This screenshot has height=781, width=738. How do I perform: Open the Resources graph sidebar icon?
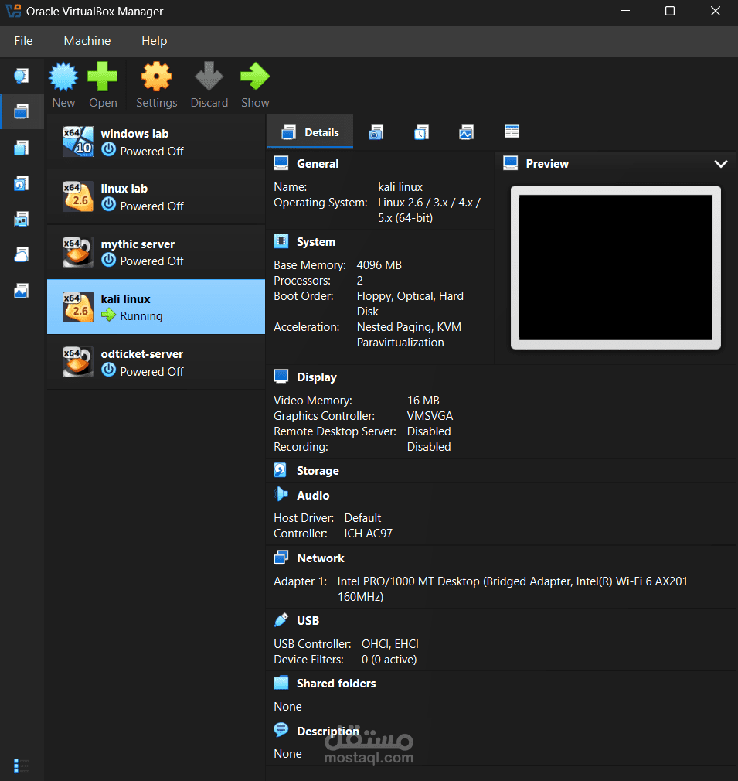[x=21, y=291]
